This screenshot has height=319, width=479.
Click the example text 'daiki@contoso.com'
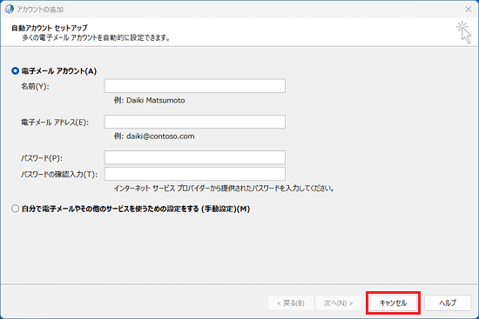[160, 136]
